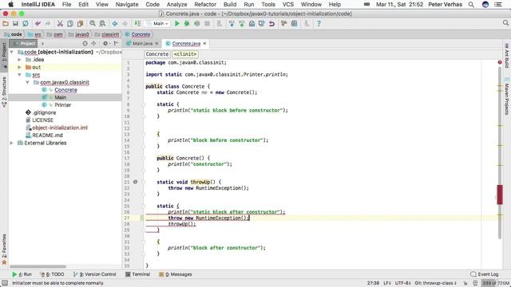
Task: Toggle the tool window quick access button
Action: click(5, 283)
